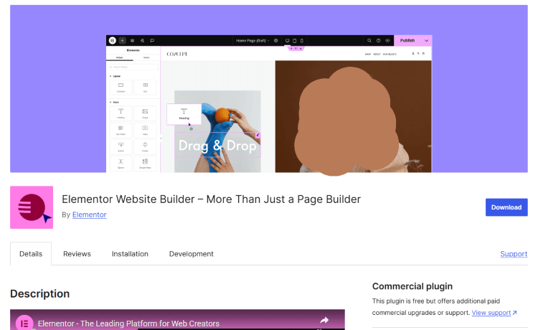
Task: Click the Search Widget field in the Elements panel
Action: (133, 67)
